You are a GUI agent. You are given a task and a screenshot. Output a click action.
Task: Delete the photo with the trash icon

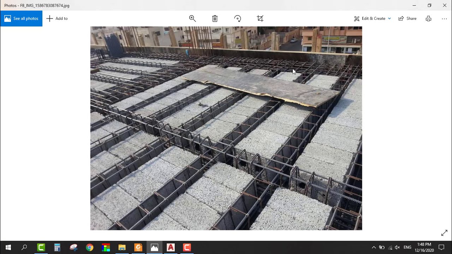pyautogui.click(x=215, y=18)
